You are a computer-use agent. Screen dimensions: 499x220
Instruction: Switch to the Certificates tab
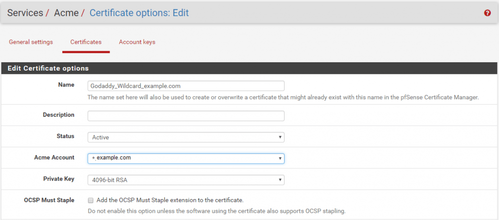coord(86,42)
